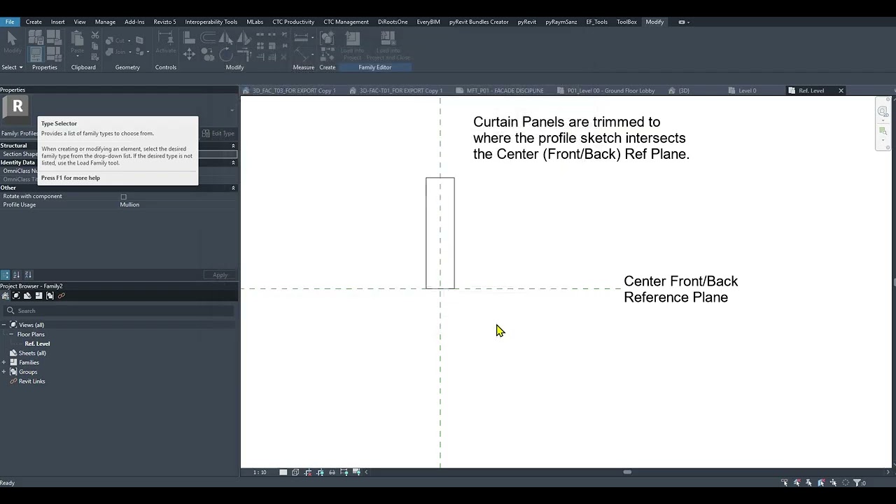Image resolution: width=896 pixels, height=504 pixels.
Task: Select Revit Links in Project Browser
Action: pos(31,381)
